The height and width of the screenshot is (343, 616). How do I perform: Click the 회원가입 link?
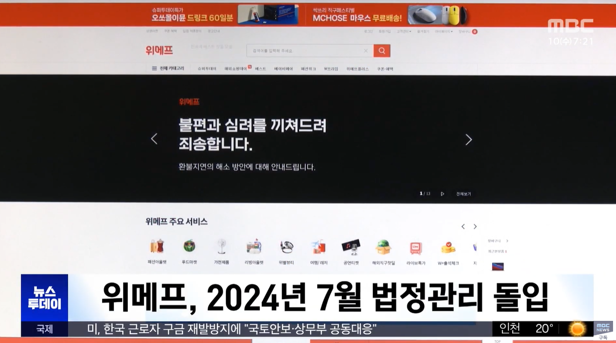(x=385, y=31)
